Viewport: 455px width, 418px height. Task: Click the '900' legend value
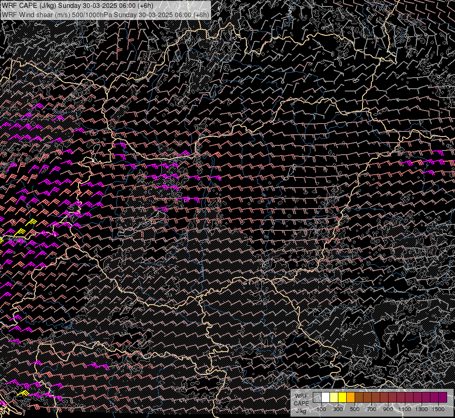pyautogui.click(x=388, y=409)
